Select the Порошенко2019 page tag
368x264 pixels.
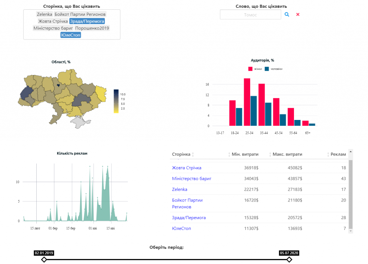click(92, 28)
